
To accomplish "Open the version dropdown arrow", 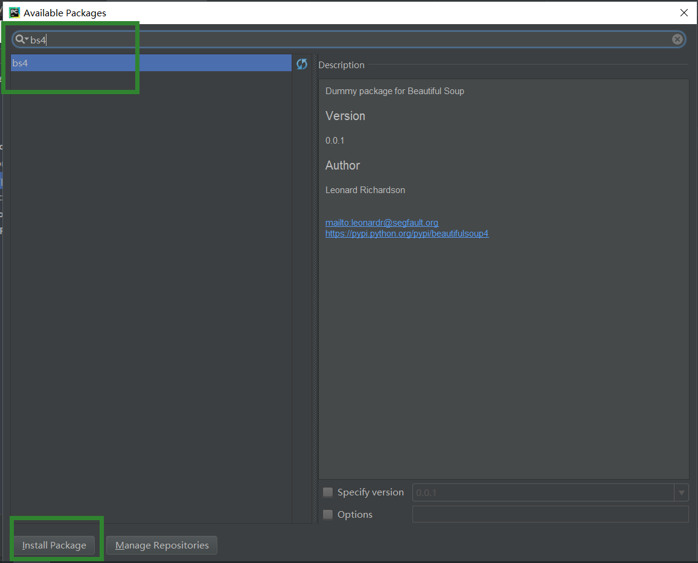I will 681,493.
